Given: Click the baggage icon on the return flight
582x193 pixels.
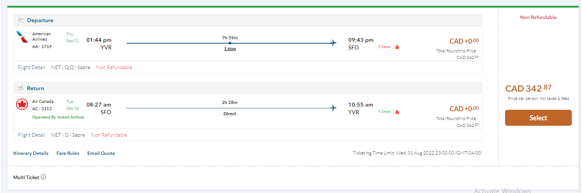Looking at the screenshot, I should [397, 112].
